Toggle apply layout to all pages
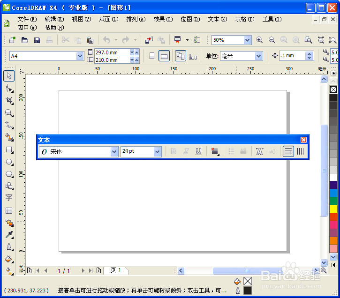Image resolution: width=340 pixels, height=298 pixels. (x=181, y=56)
